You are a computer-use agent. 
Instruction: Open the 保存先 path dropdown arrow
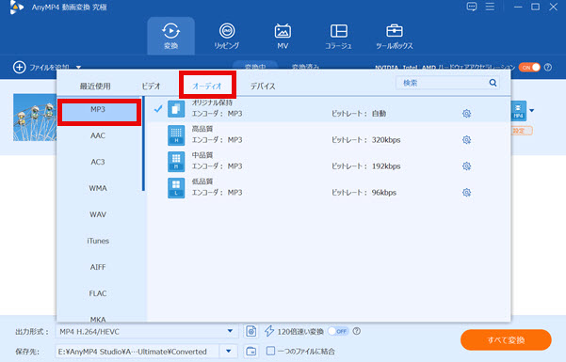click(229, 351)
